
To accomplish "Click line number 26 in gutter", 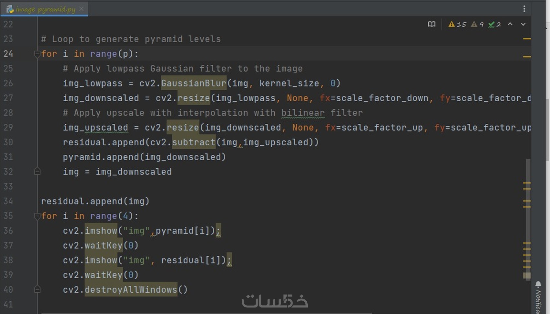I will click(8, 83).
